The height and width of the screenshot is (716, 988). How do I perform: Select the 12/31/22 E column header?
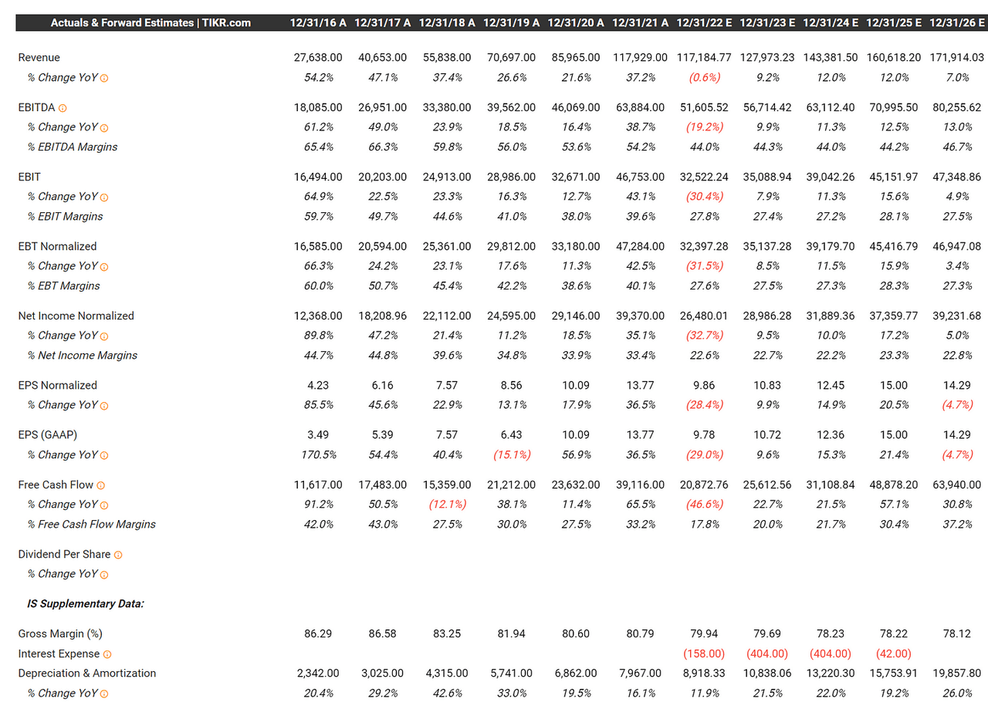(x=704, y=22)
